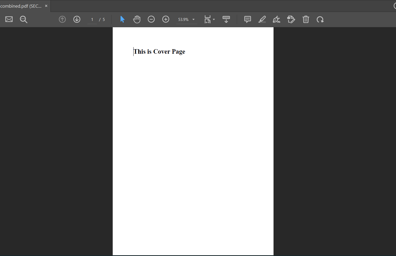This screenshot has height=256, width=396.
Task: Click the stamp edit tool icon
Action: [291, 19]
